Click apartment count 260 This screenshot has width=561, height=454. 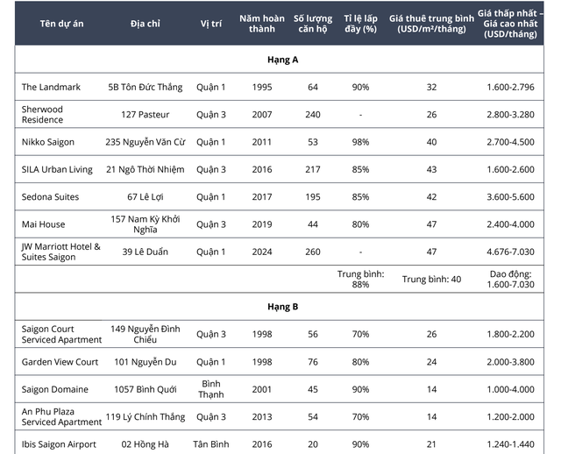pyautogui.click(x=313, y=252)
